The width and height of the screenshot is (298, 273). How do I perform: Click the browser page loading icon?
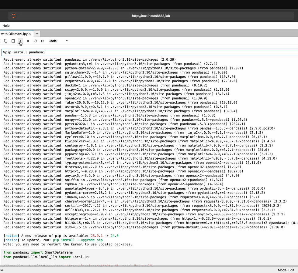click(x=13, y=16)
